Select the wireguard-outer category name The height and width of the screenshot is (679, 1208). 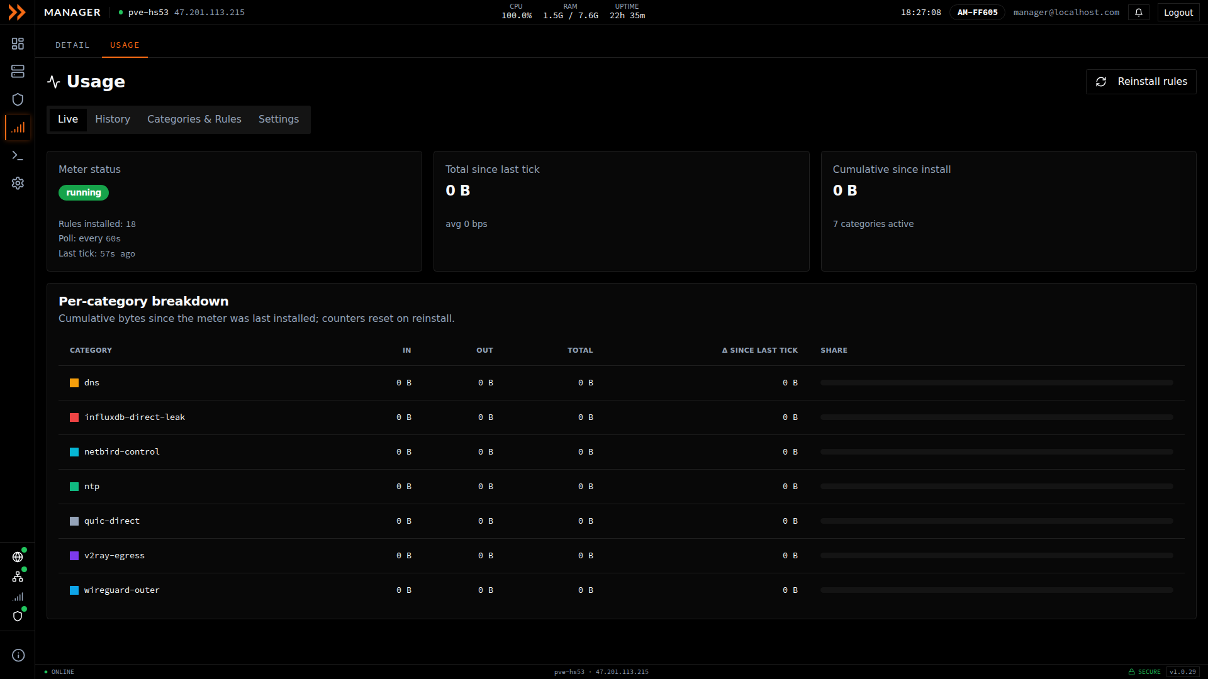point(122,590)
